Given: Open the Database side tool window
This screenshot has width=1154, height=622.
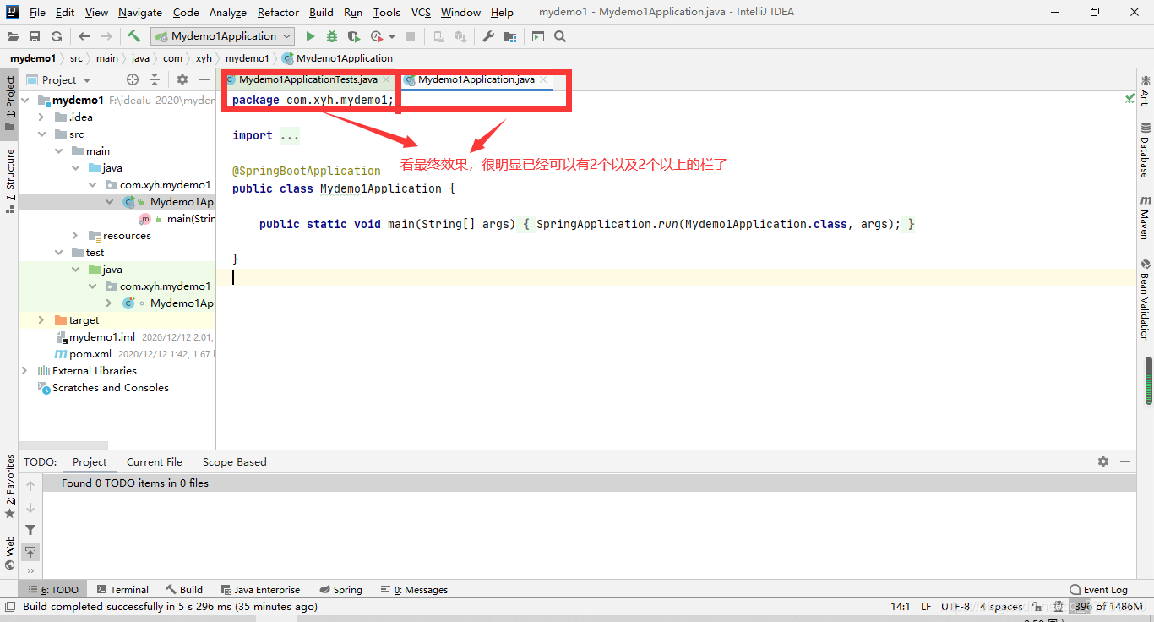Looking at the screenshot, I should (1146, 150).
